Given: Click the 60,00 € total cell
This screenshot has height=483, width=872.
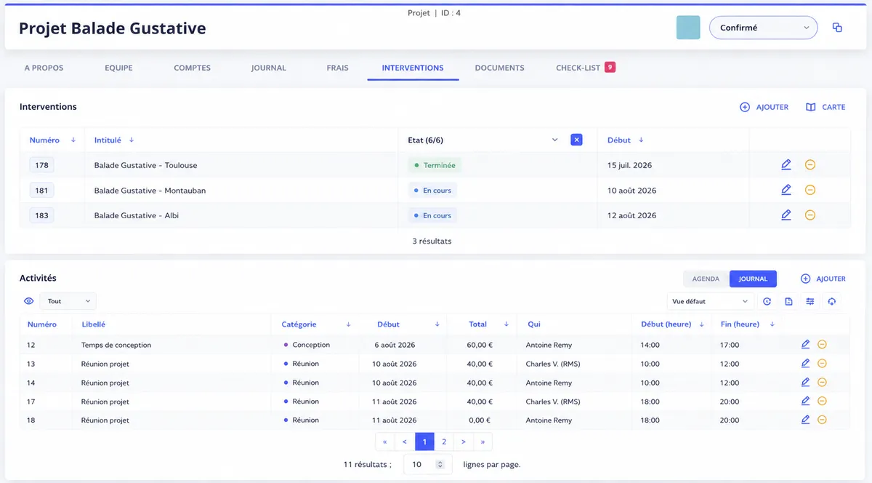Looking at the screenshot, I should (480, 345).
